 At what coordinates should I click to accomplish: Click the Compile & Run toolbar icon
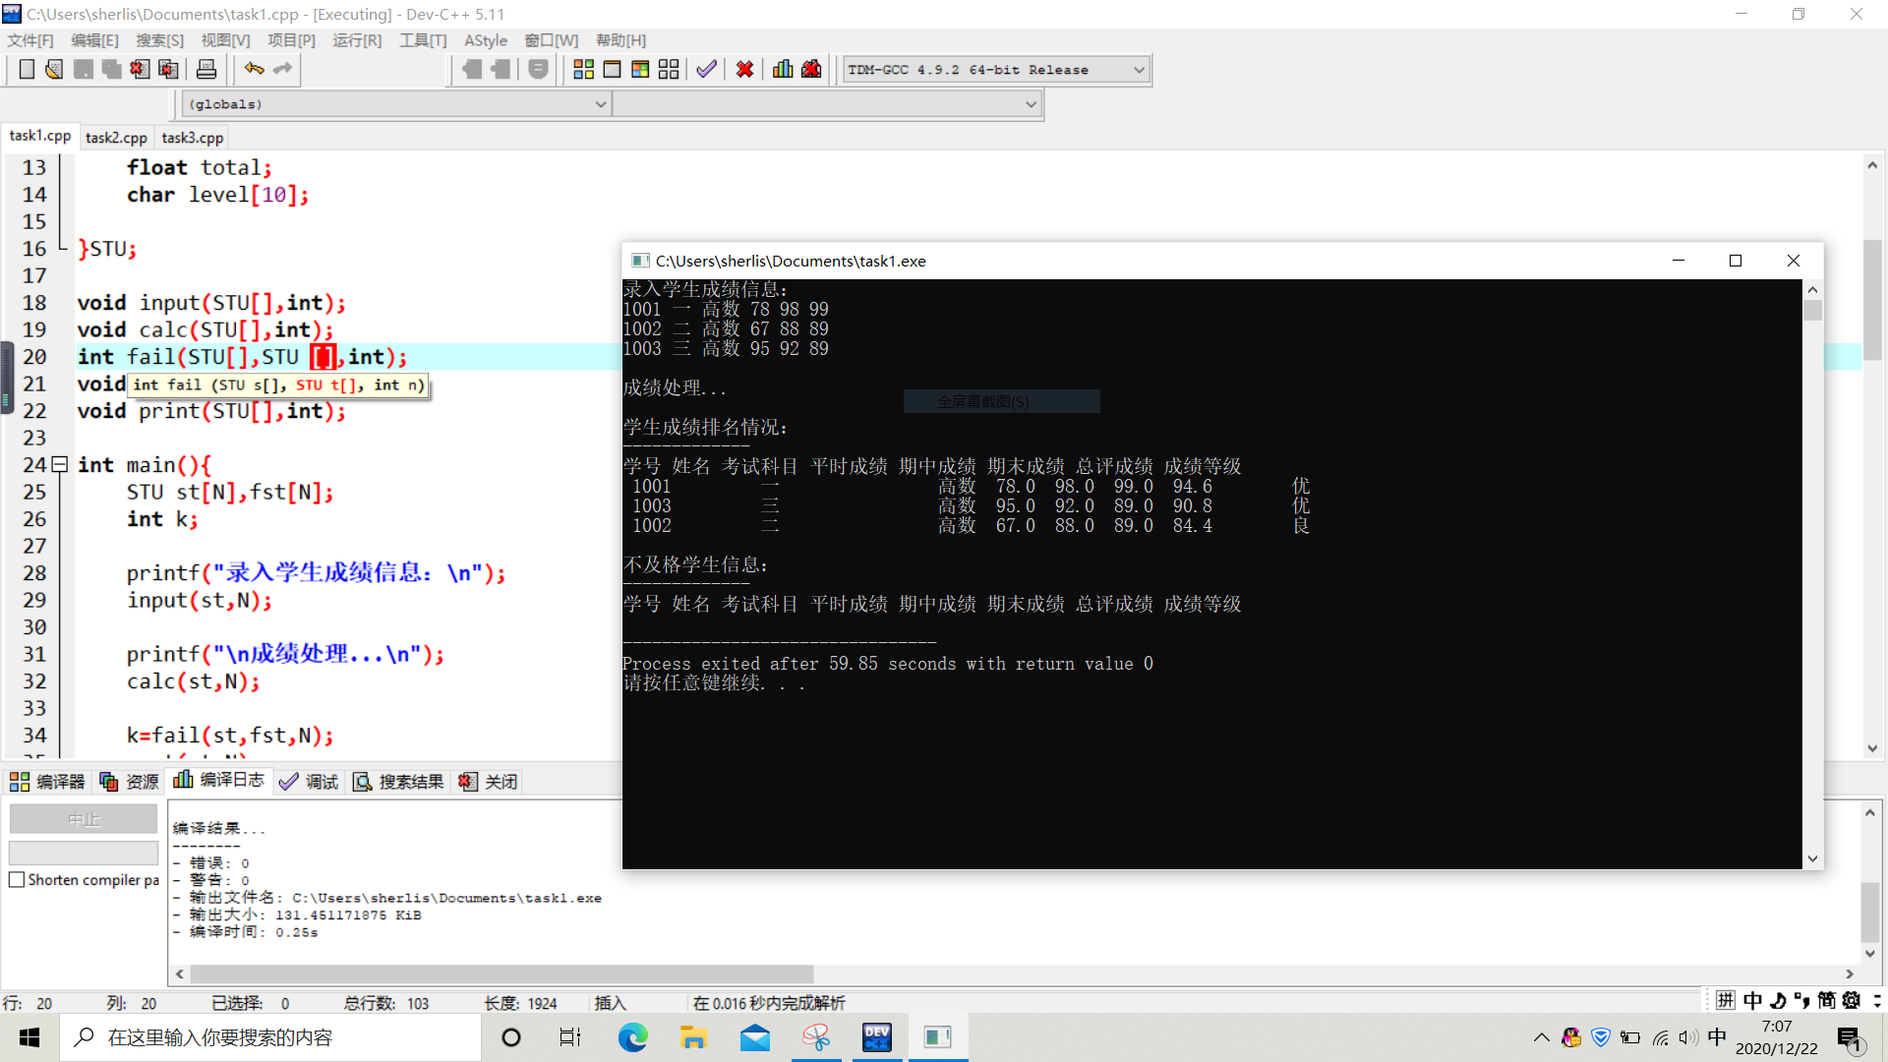tap(640, 69)
